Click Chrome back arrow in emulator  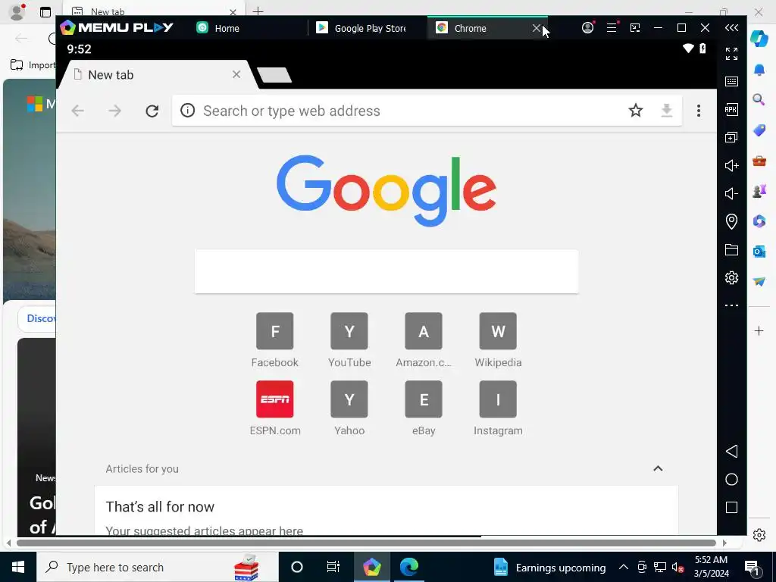click(x=78, y=111)
